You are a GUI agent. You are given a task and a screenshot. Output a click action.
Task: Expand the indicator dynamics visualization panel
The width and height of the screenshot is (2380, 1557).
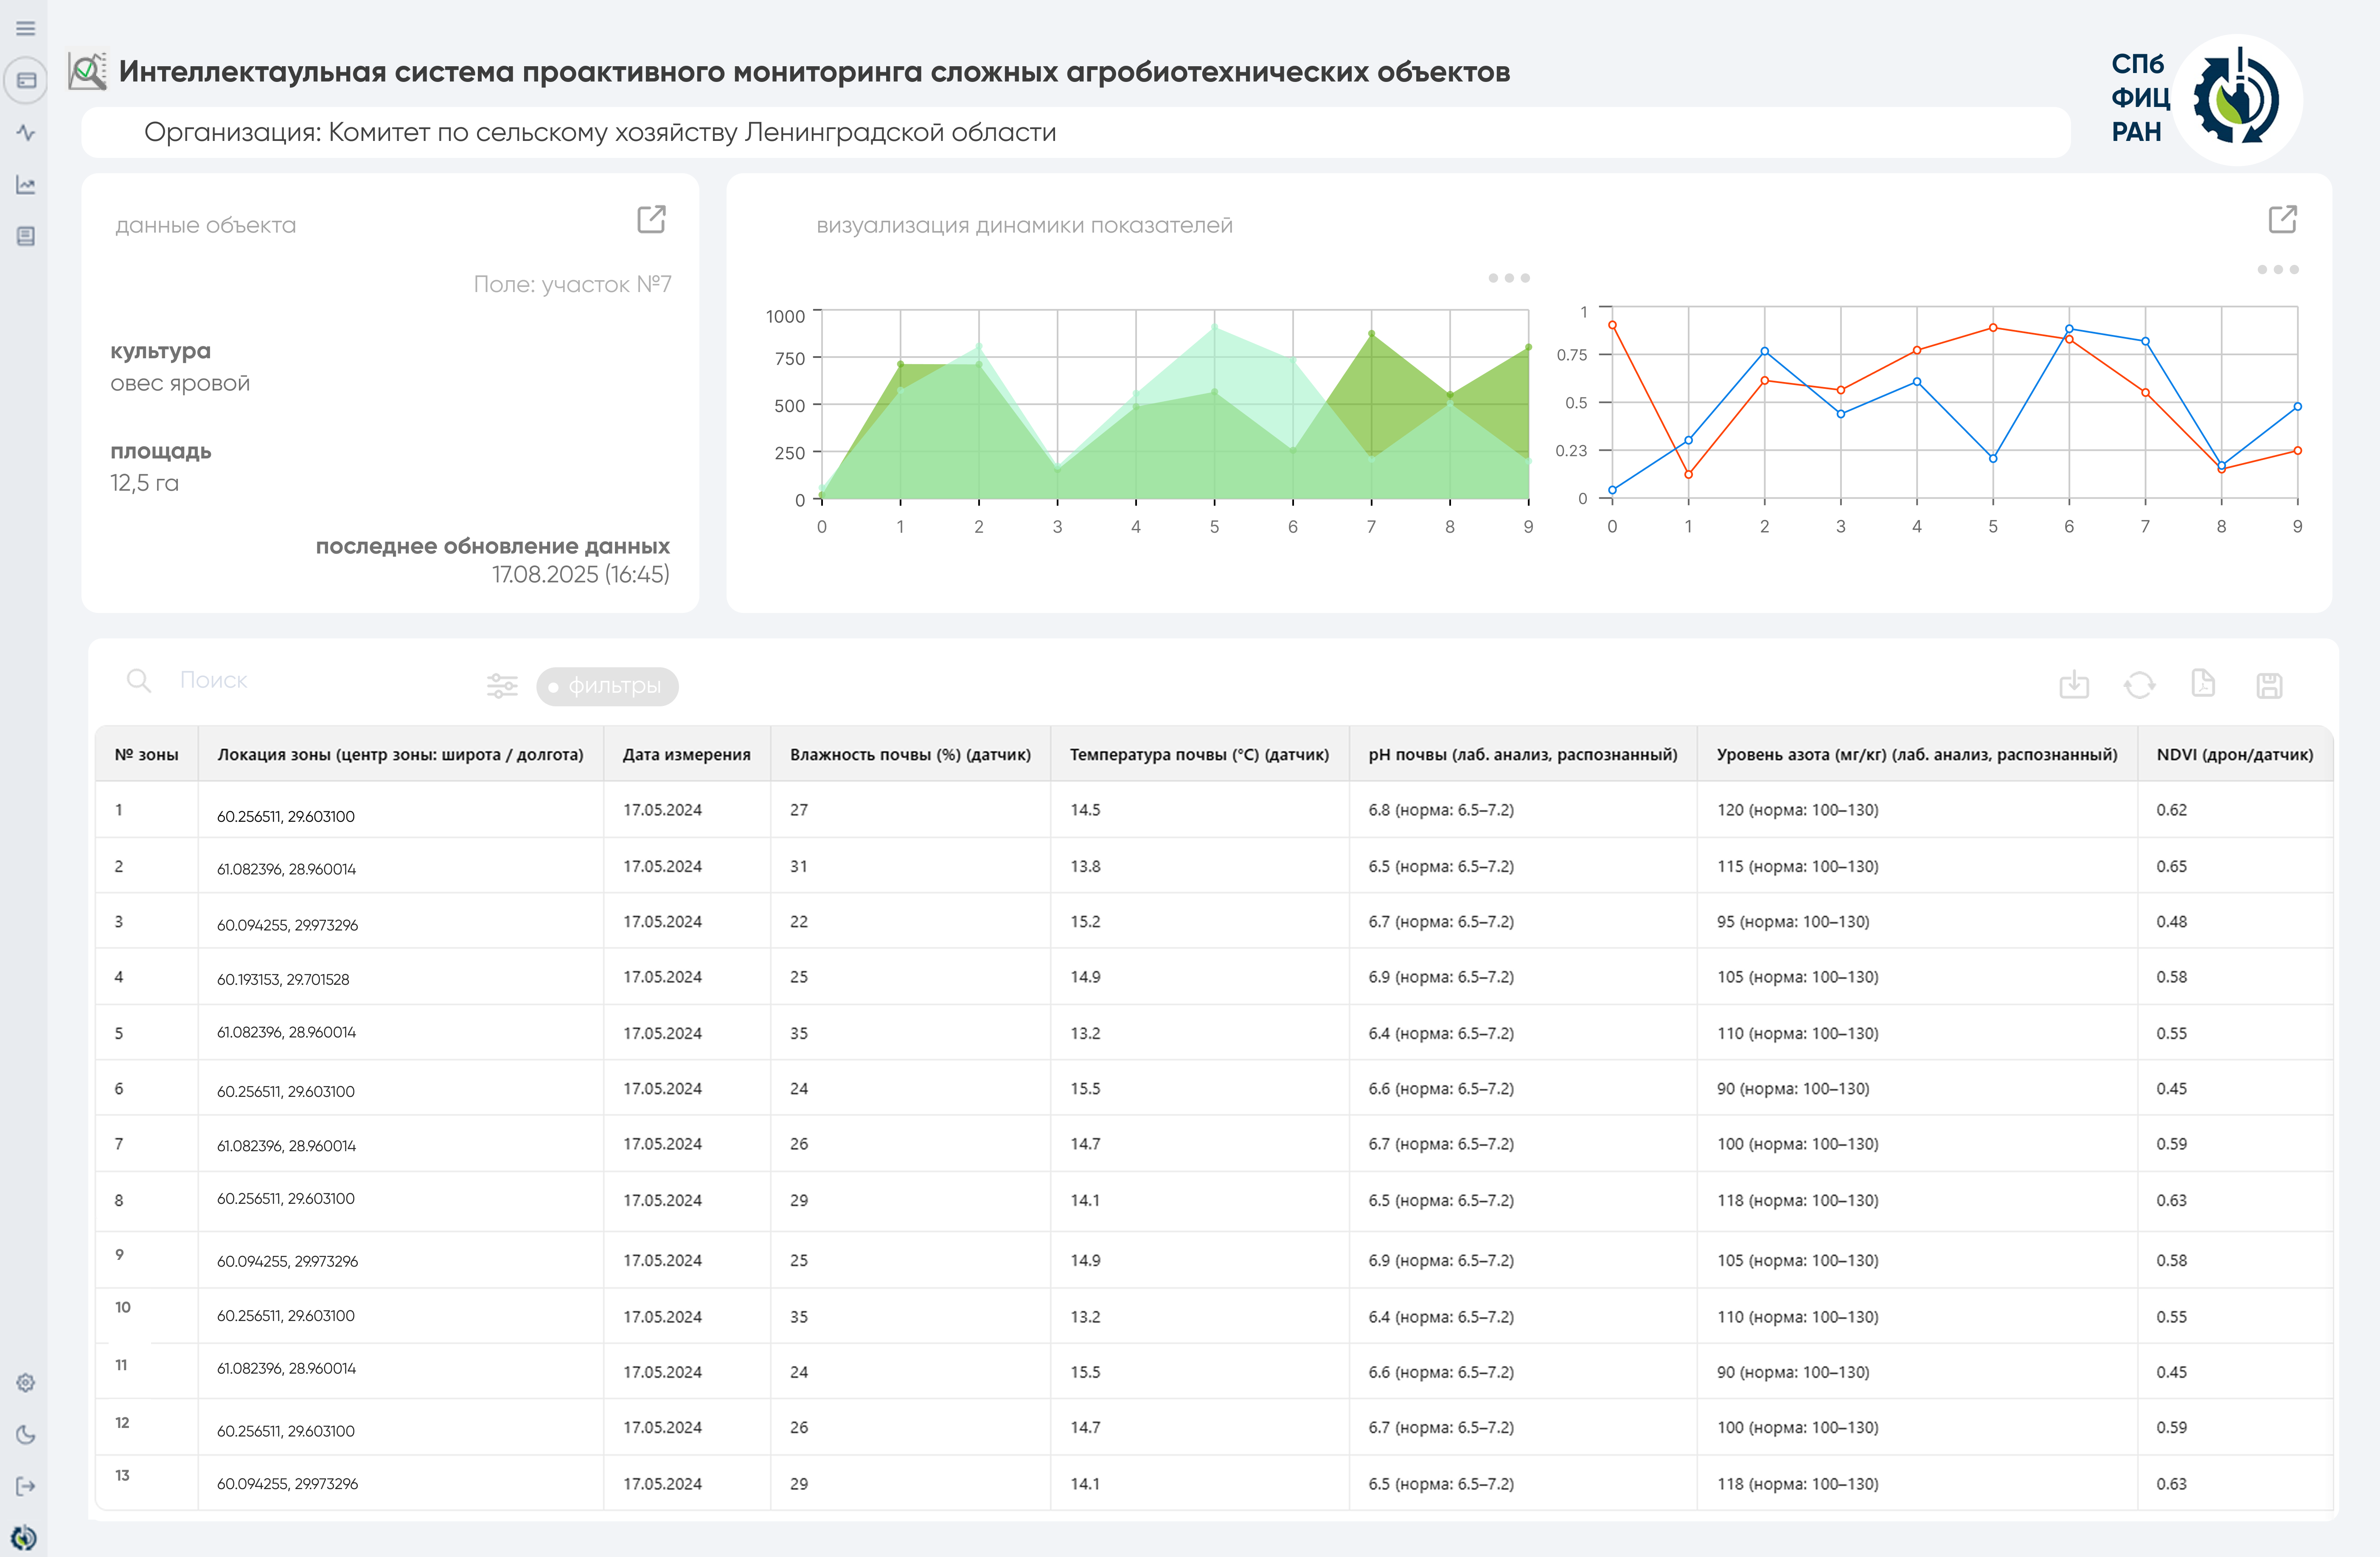2282,219
